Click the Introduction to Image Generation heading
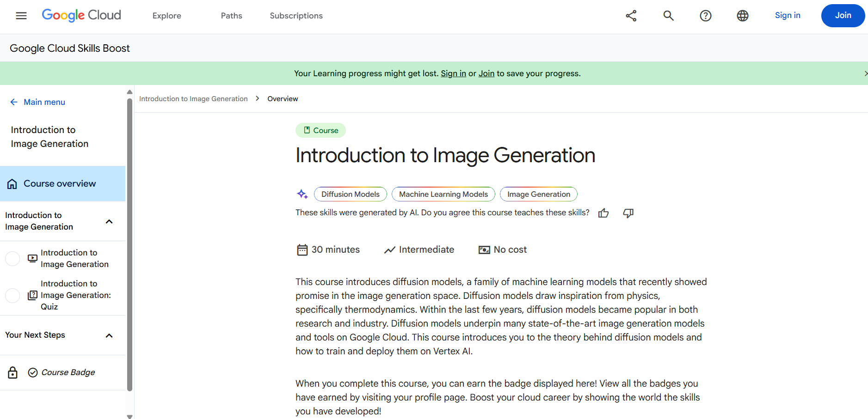The width and height of the screenshot is (868, 419). click(x=445, y=155)
